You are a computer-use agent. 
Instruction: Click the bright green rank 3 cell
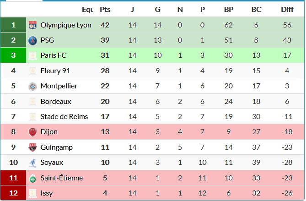coord(13,55)
